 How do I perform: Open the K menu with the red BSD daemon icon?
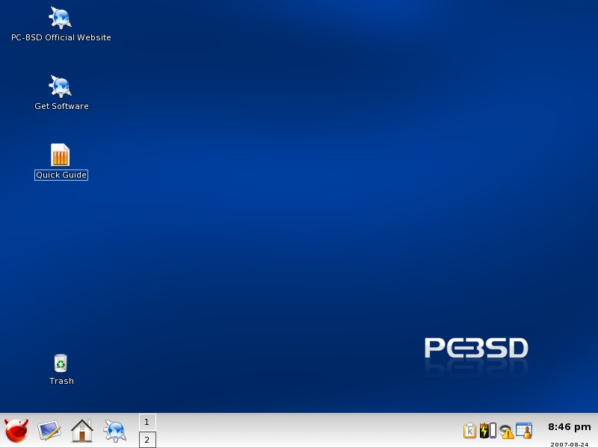[x=16, y=431]
